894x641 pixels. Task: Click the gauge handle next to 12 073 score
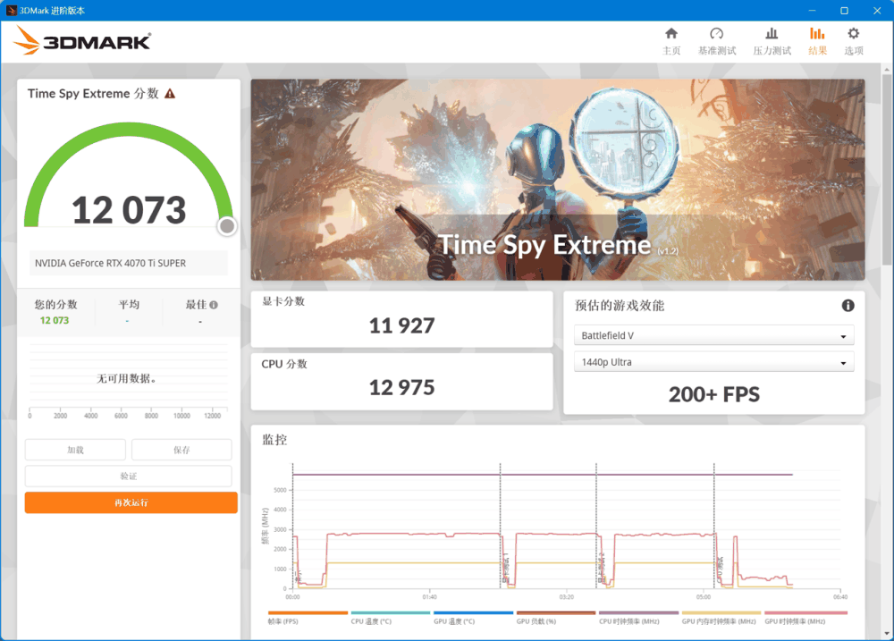click(x=226, y=226)
